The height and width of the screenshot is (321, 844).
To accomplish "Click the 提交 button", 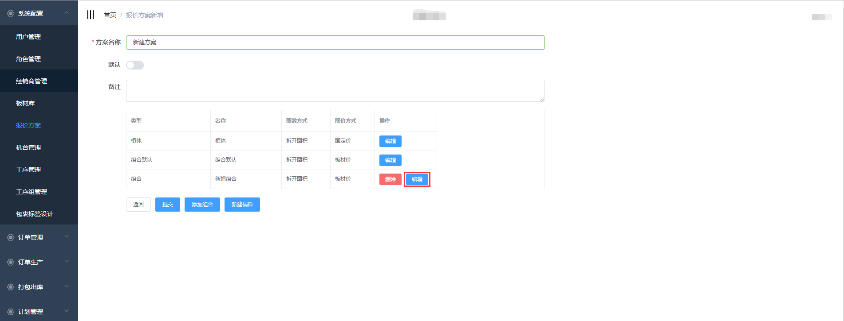I will pyautogui.click(x=168, y=205).
